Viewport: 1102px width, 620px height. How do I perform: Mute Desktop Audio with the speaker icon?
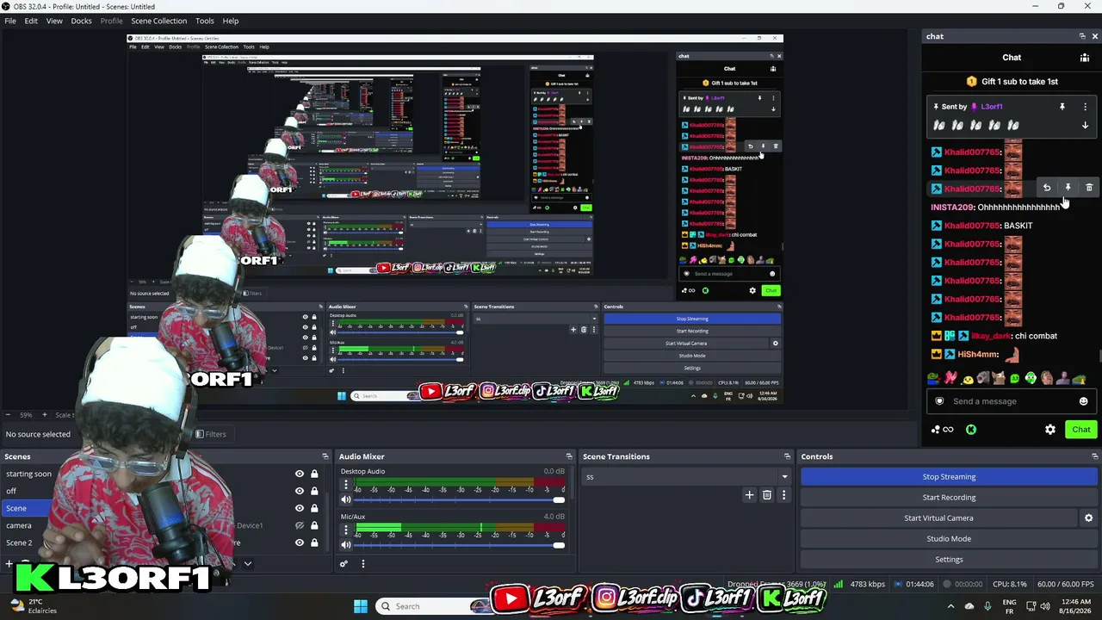point(346,499)
